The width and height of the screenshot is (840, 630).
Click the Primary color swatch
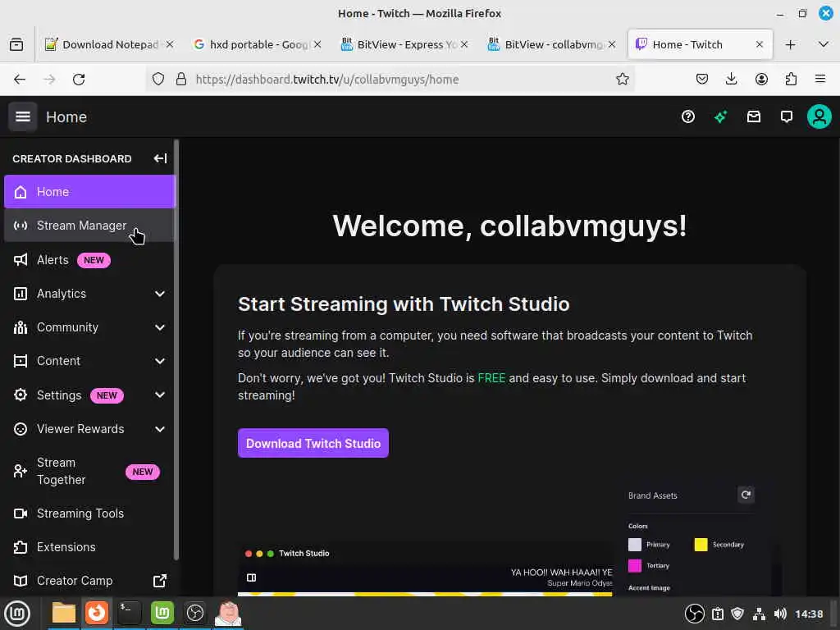point(634,545)
